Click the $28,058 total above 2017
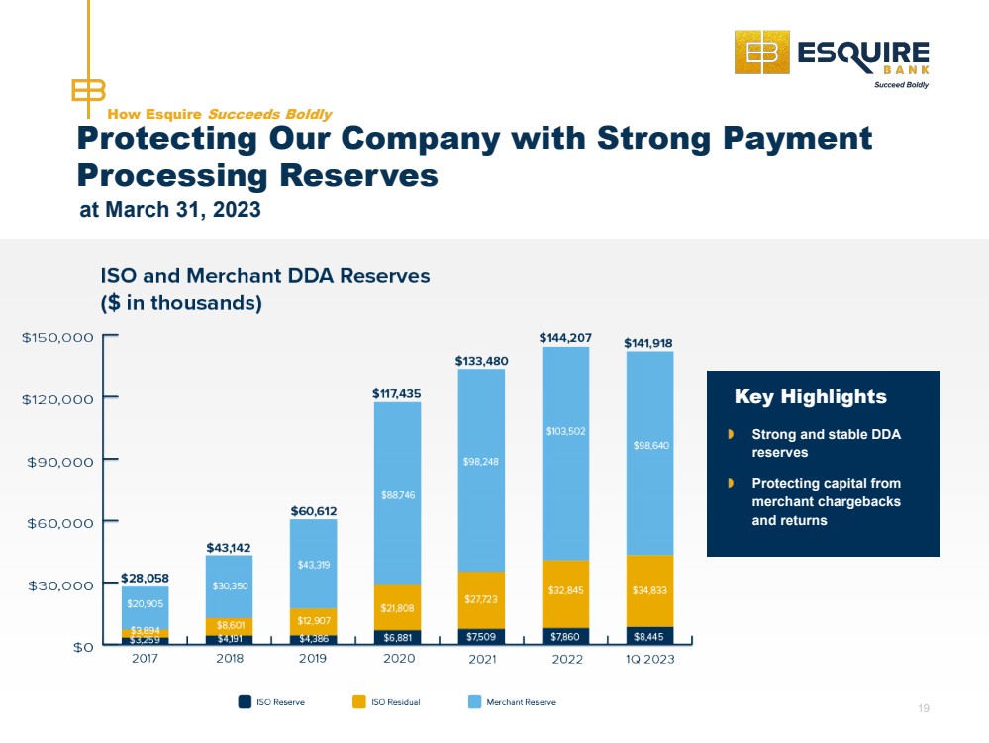This screenshot has height=743, width=989. click(x=146, y=578)
